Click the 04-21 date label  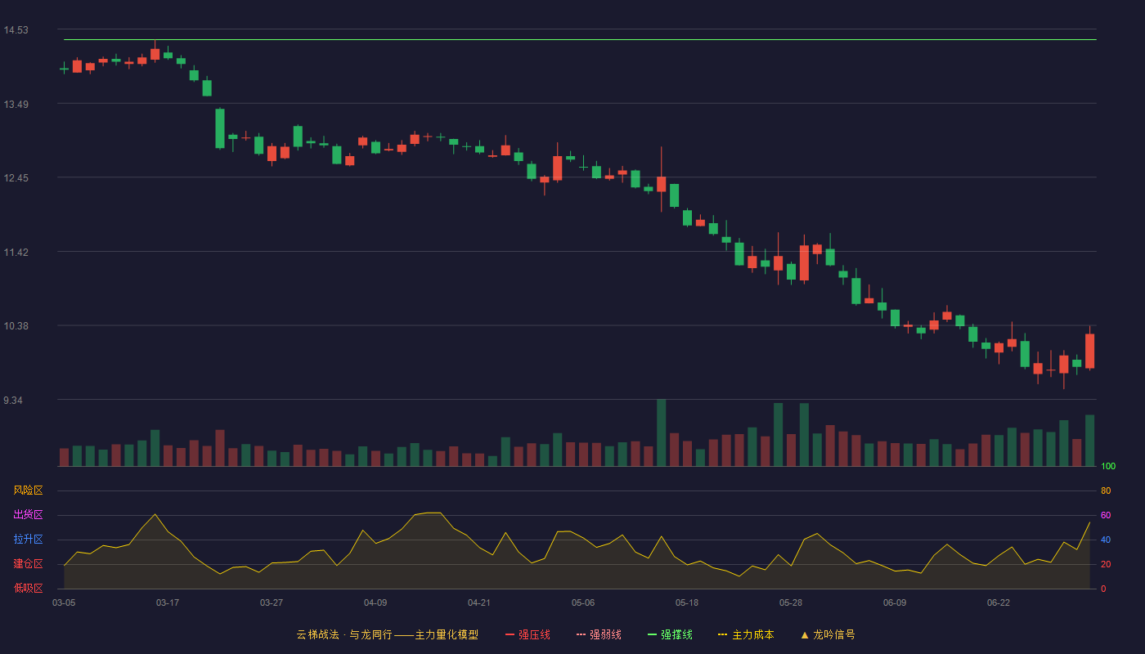click(x=479, y=602)
